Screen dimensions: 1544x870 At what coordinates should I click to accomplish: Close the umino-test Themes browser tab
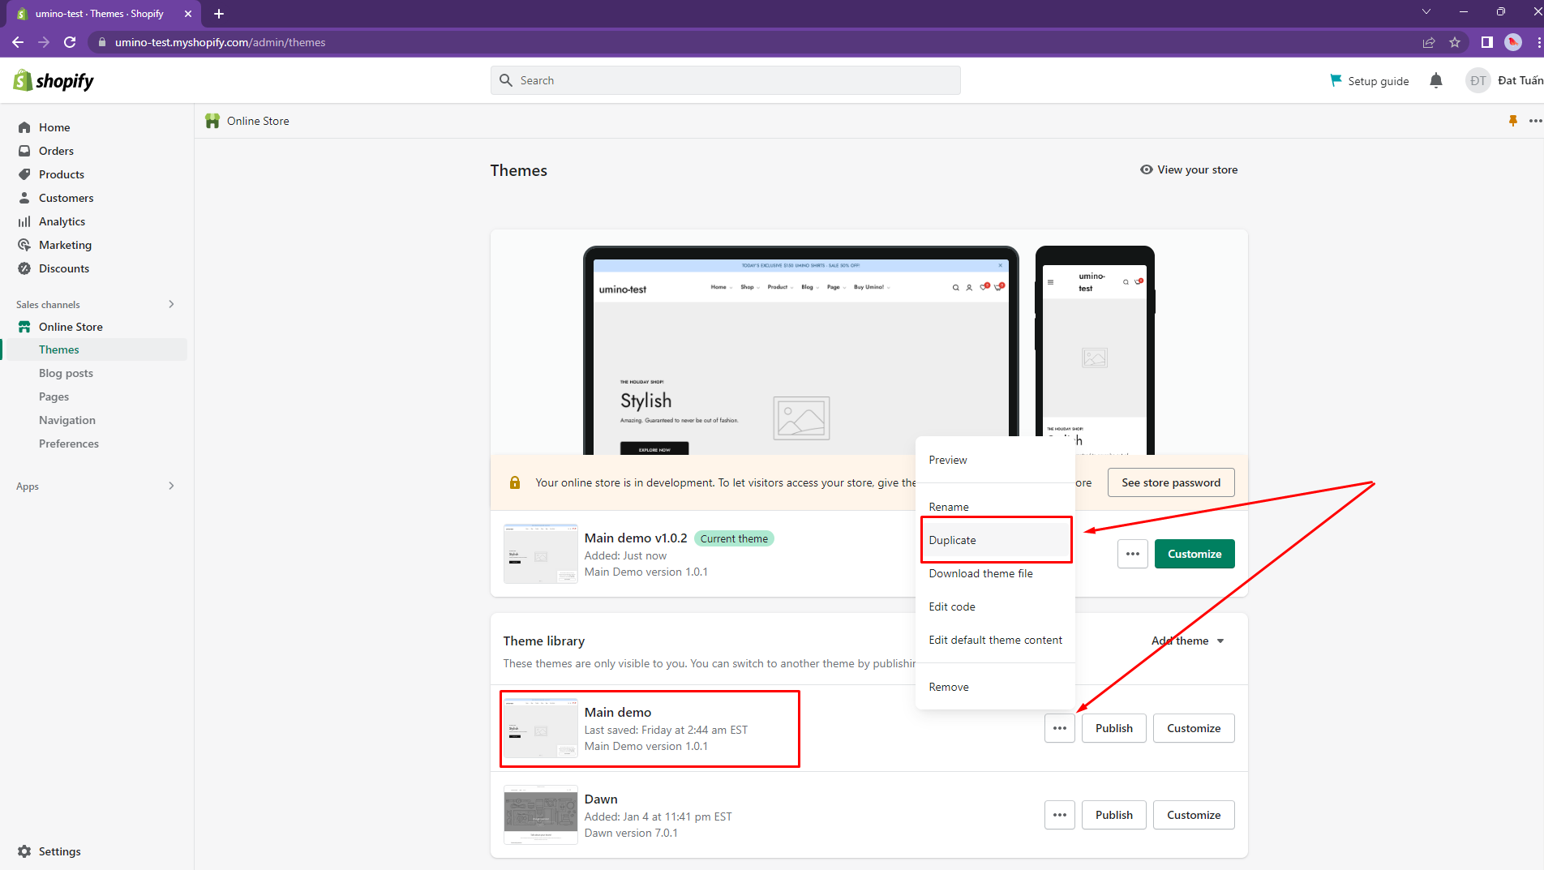tap(188, 14)
